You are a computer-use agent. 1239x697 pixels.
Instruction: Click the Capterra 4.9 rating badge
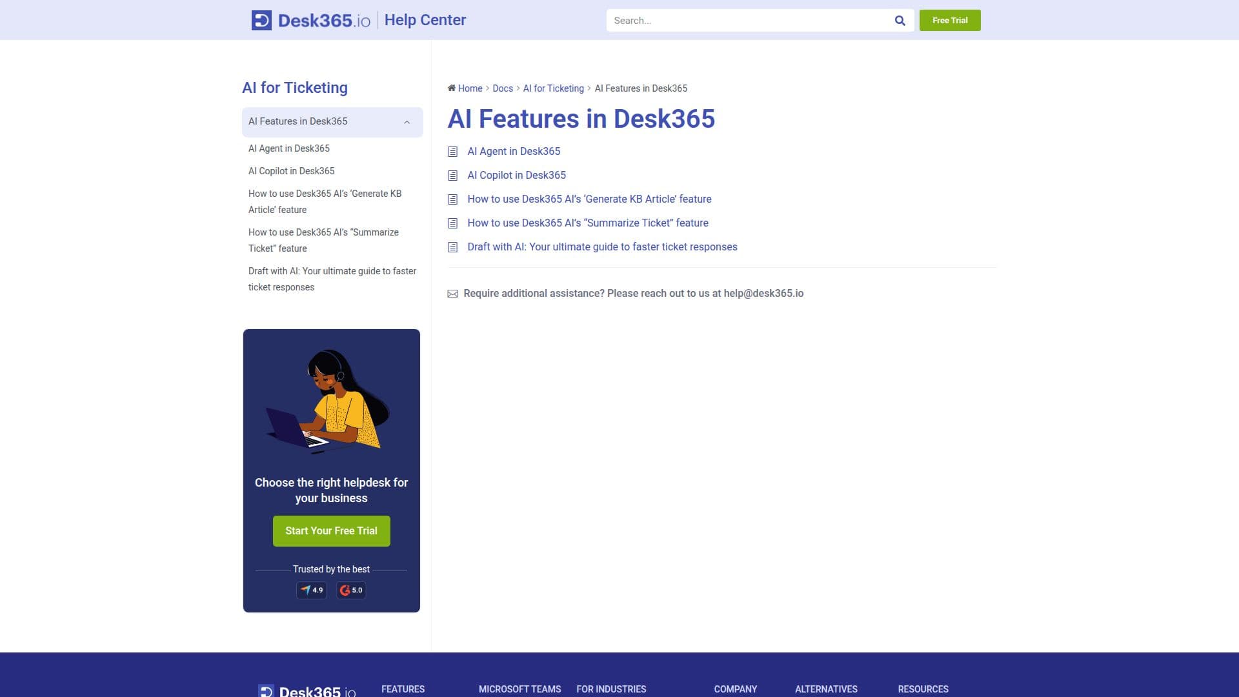tap(312, 590)
